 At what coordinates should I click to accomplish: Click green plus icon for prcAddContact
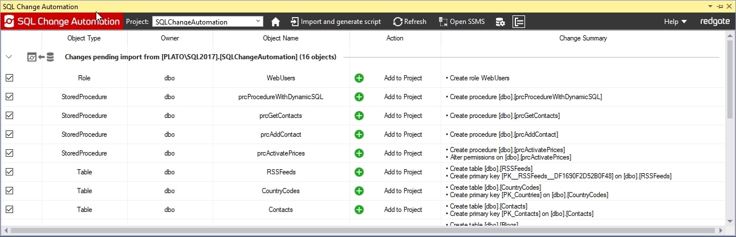[x=359, y=134]
